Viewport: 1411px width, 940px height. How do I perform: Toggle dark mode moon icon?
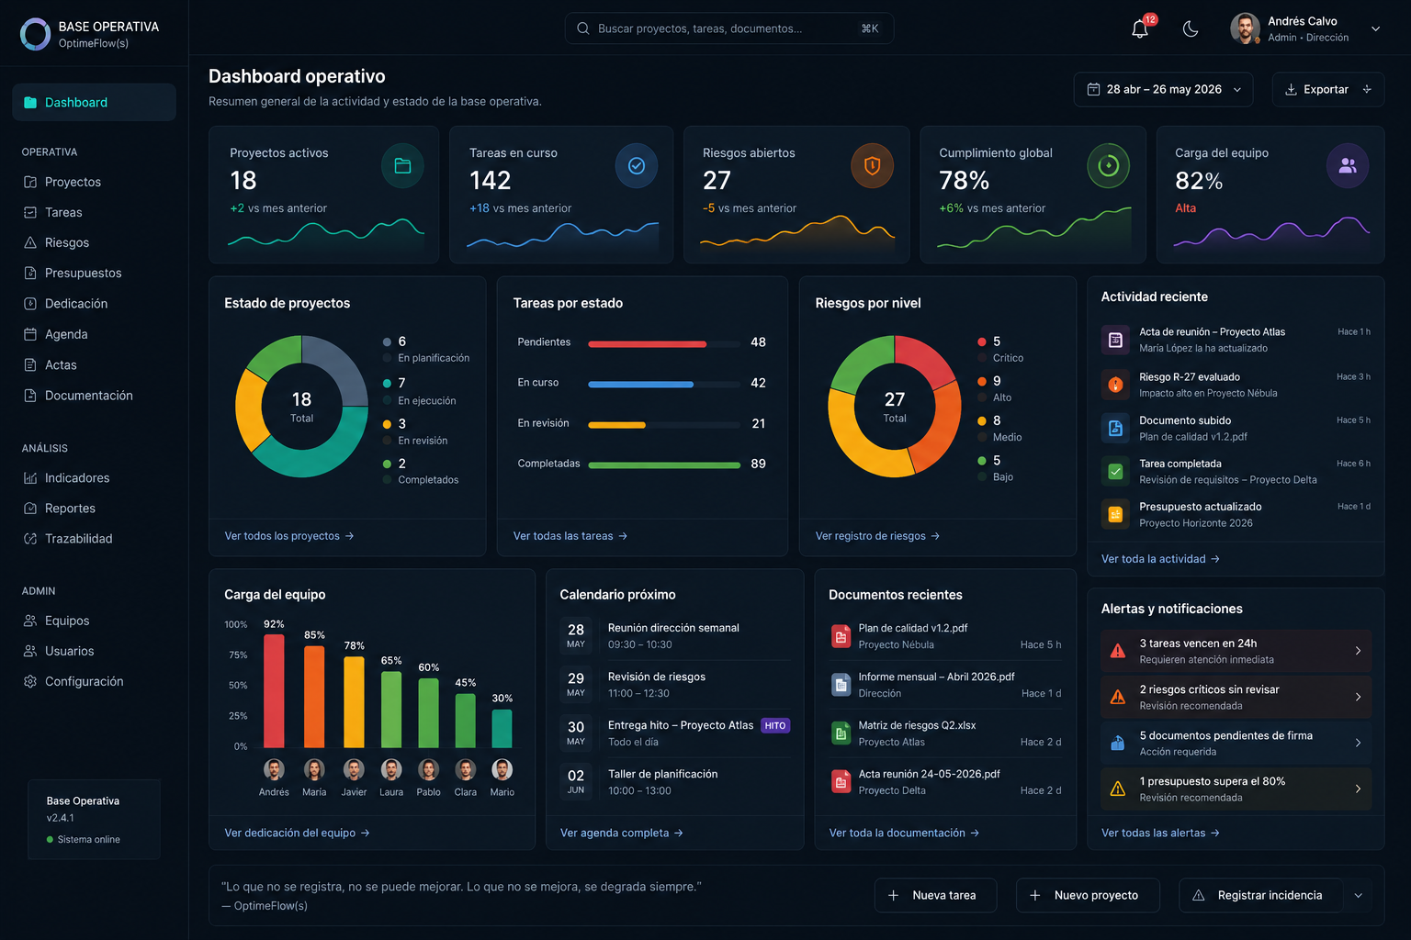pyautogui.click(x=1191, y=28)
